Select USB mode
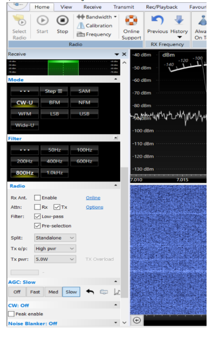The image size is (224, 337). 84,114
